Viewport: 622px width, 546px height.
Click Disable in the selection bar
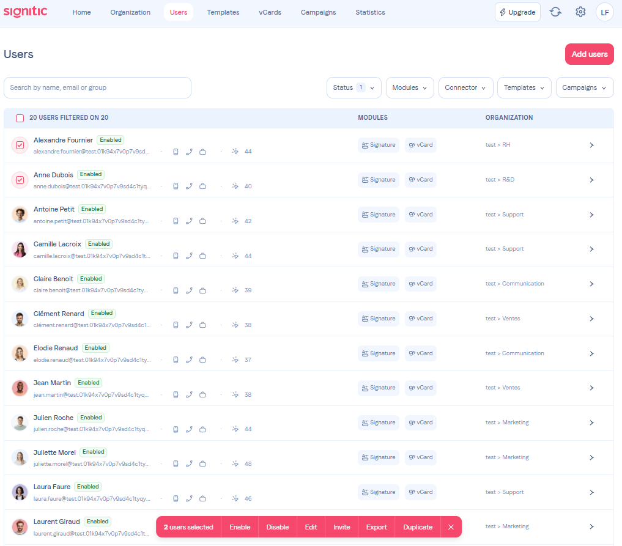277,527
